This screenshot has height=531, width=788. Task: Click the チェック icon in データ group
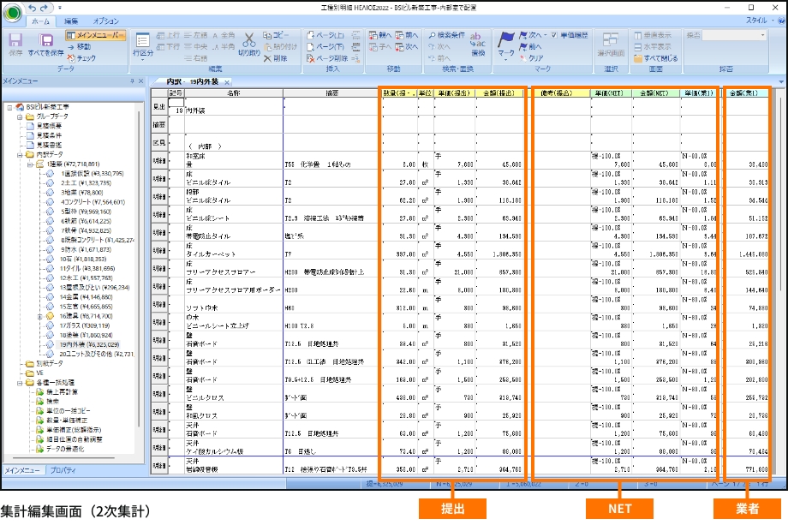(81, 57)
